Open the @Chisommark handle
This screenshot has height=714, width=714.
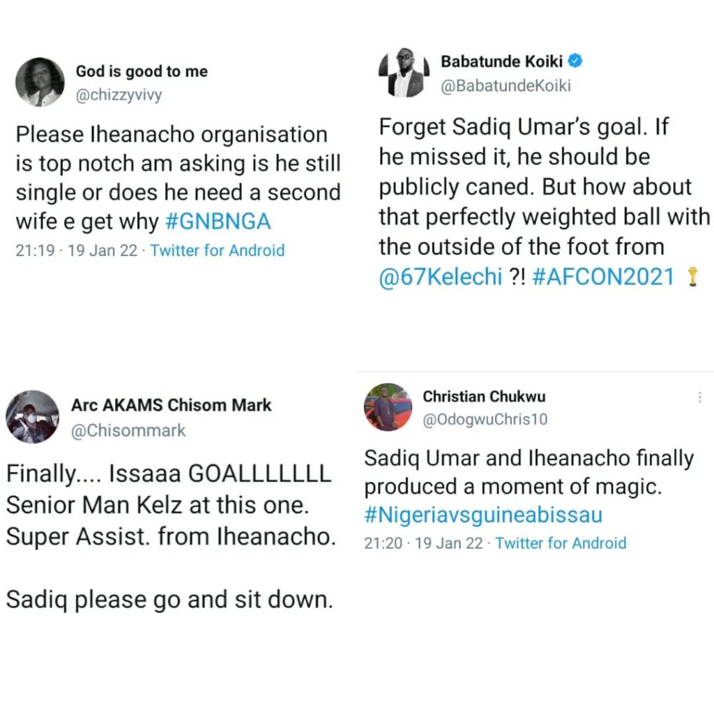[129, 430]
